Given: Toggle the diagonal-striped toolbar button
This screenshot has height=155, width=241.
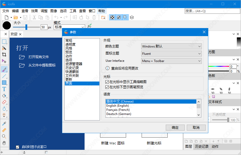Looking at the screenshot, I should pos(119,17).
